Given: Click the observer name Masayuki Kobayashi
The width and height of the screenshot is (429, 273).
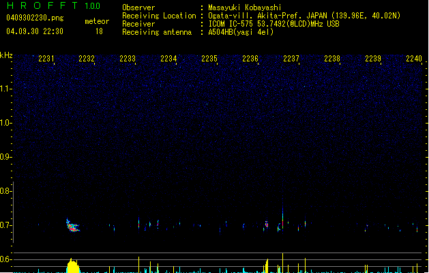Looking at the screenshot, I should (245, 8).
